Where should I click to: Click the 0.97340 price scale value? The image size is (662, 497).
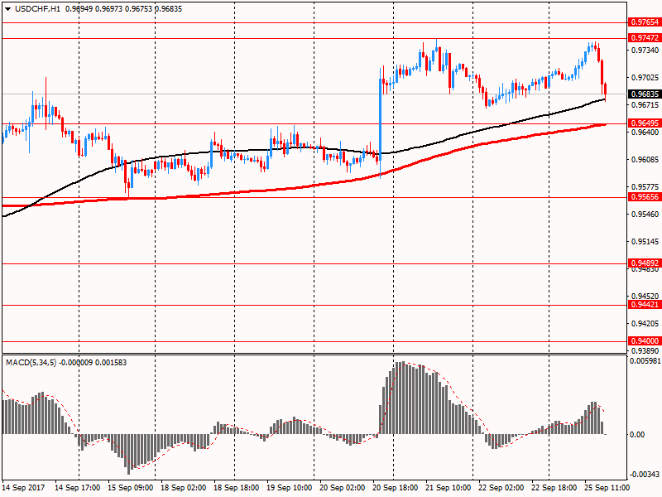[x=645, y=51]
